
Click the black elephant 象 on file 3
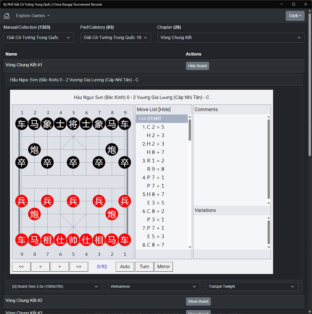pos(47,123)
